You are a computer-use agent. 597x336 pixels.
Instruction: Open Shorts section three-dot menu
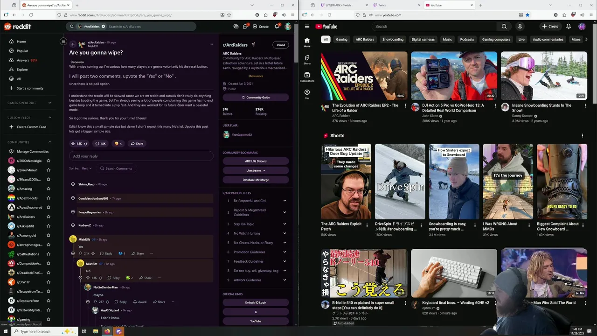582,136
